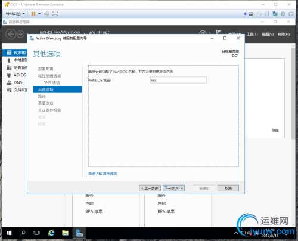The height and width of the screenshot is (241, 298).
Task: Click the right 性能 entry
Action: 162,203
